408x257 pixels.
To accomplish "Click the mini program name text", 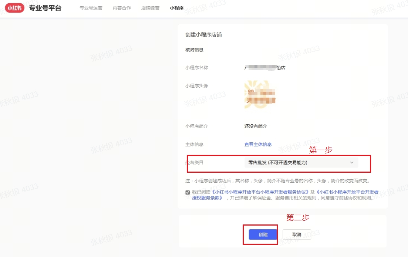I will point(264,68).
